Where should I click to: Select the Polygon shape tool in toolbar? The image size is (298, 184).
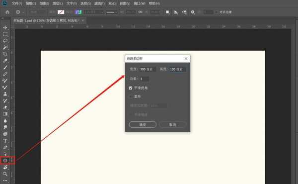[5, 161]
